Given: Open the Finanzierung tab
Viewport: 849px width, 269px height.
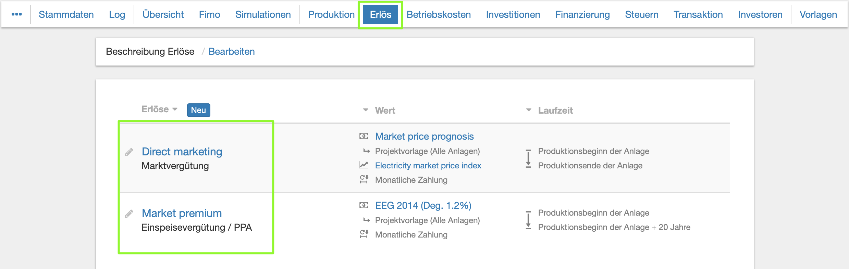Looking at the screenshot, I should pos(582,14).
